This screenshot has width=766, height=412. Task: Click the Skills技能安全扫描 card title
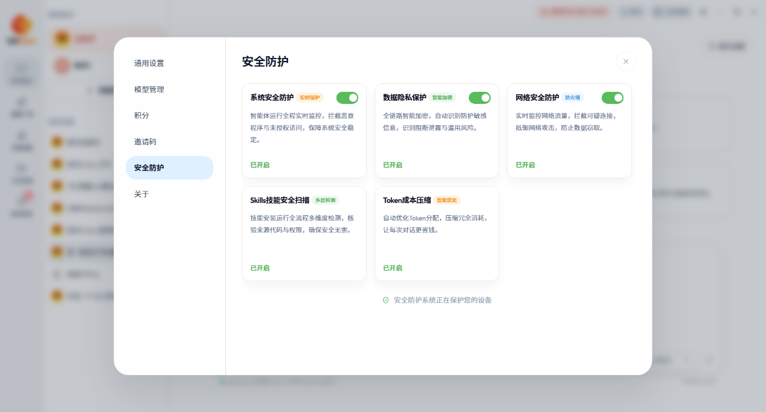280,201
